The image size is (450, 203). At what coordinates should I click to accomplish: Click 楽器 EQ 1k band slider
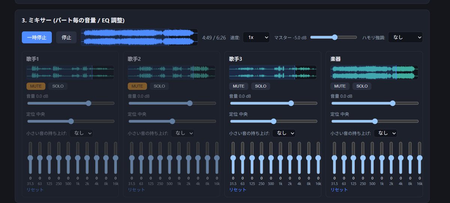point(381,158)
